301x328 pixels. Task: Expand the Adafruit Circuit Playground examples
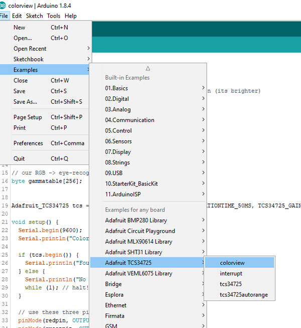[x=140, y=231]
